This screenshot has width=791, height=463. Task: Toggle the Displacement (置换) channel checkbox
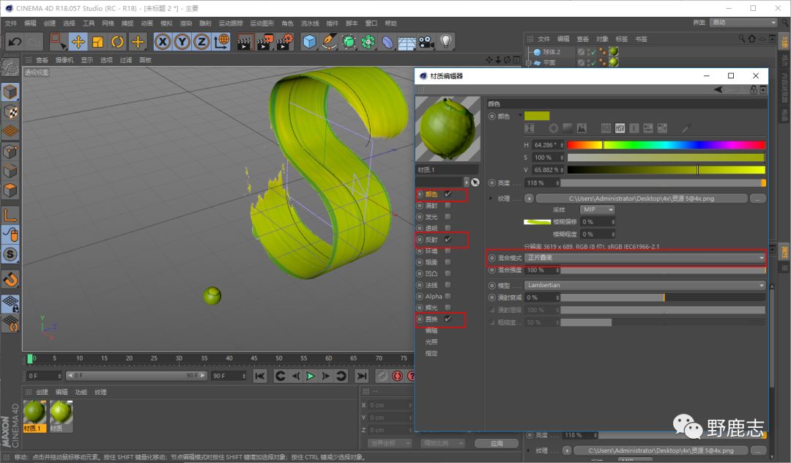(x=448, y=319)
